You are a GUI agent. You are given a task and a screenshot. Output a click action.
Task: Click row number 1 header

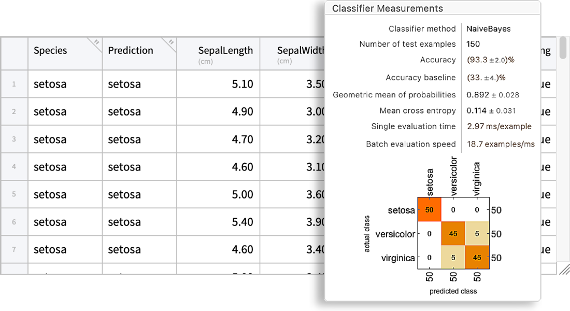click(x=14, y=84)
